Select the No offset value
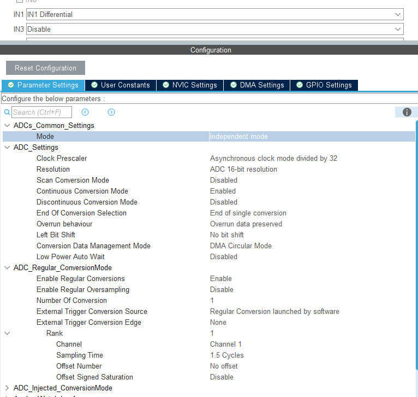Viewport: 418px width, 397px height. click(x=224, y=366)
